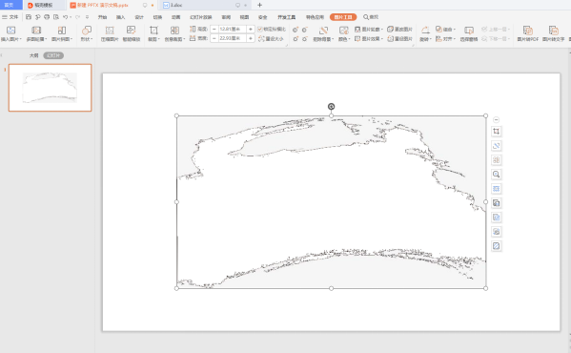571x353 pixels.
Task: Switch to the 幻灯片放映 (Slide Show) tab
Action: click(x=200, y=17)
